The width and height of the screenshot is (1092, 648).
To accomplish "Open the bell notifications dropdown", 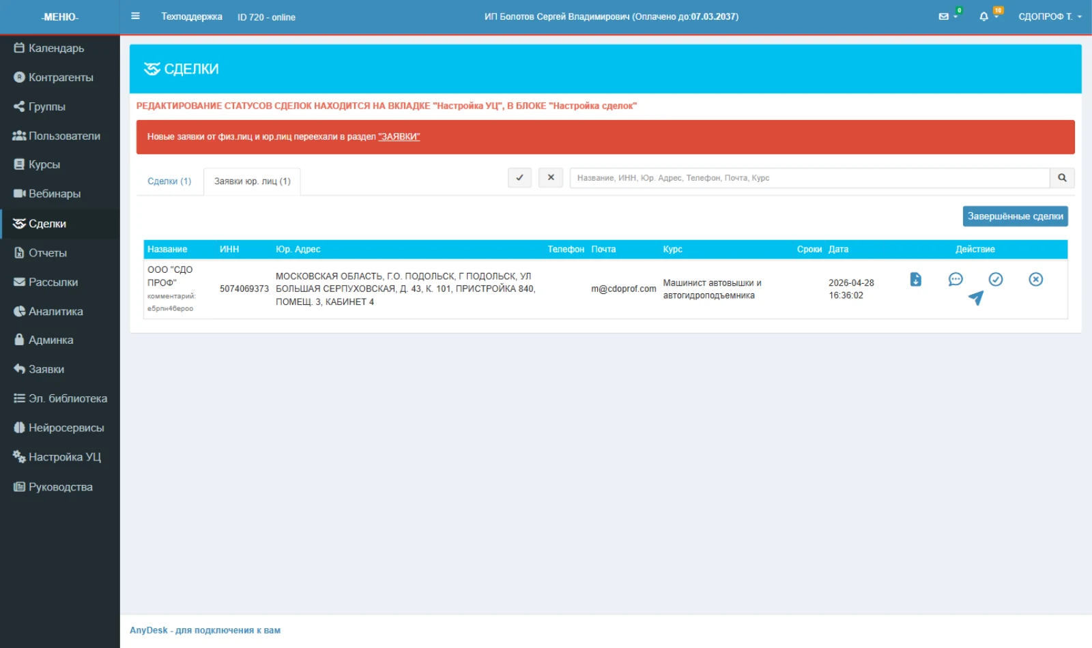I will pos(988,16).
